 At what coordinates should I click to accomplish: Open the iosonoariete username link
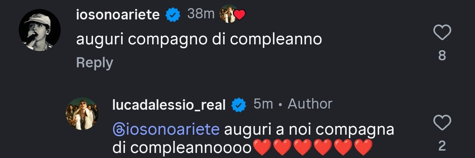[x=118, y=15]
